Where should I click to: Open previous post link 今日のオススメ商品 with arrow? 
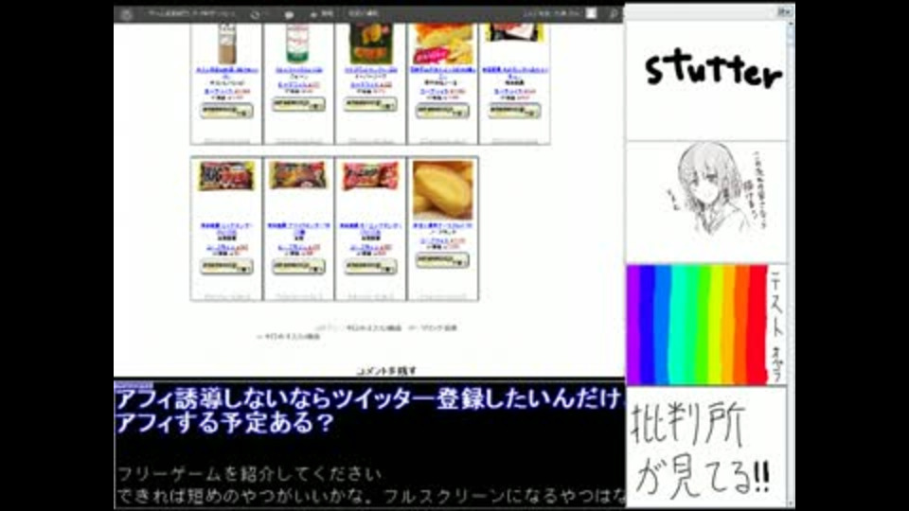[x=288, y=337]
